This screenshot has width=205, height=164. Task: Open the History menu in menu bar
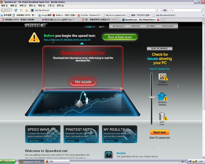point(32,5)
